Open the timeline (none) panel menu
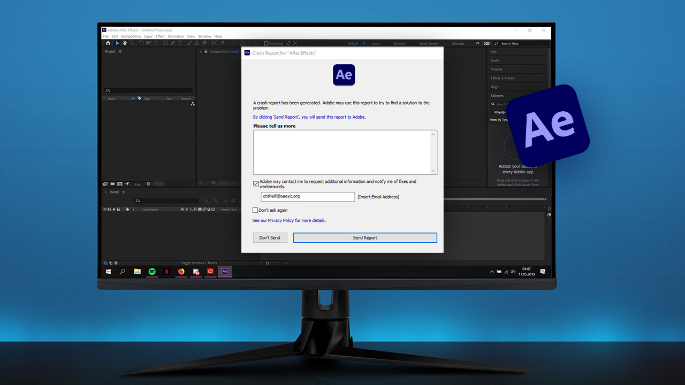 (124, 192)
